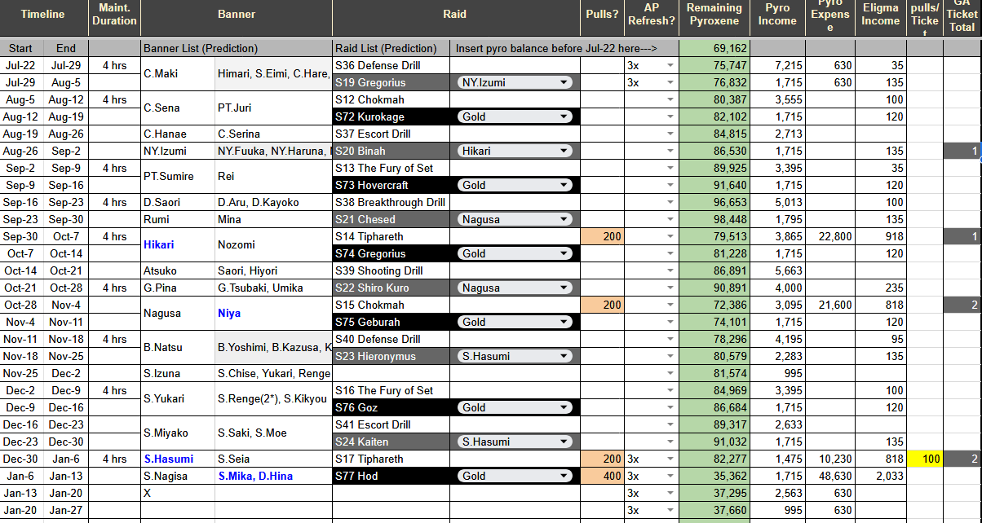982x523 pixels.
Task: Open the S.Hasumi dropdown for S24 Kaiten
Action: coord(515,442)
